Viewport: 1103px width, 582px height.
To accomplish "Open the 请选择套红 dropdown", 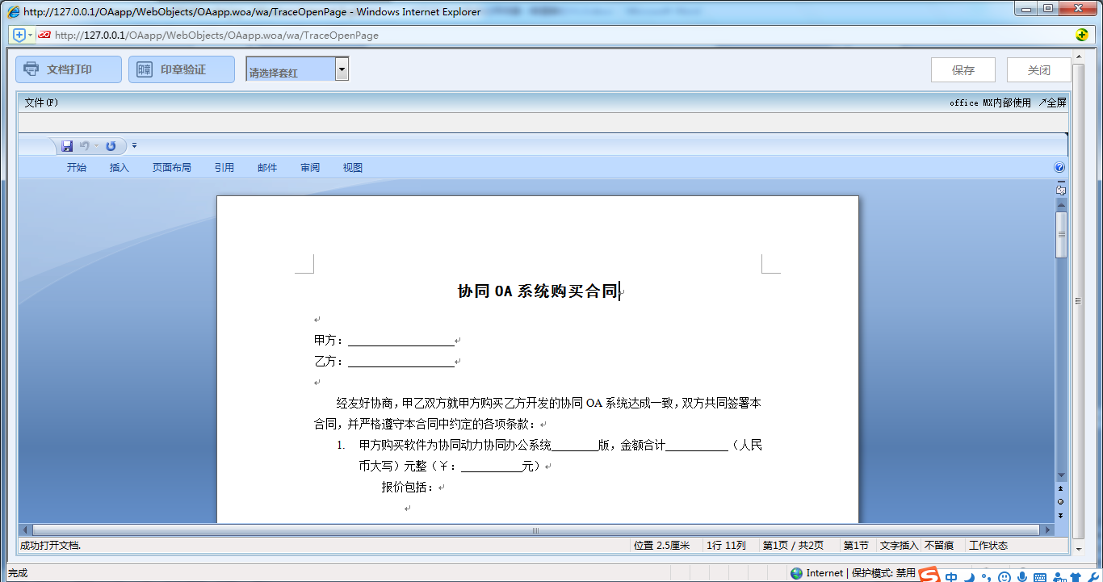I will click(342, 69).
